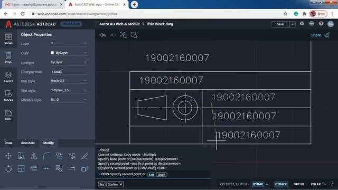Open the Mleader style dropdown

(x=69, y=100)
